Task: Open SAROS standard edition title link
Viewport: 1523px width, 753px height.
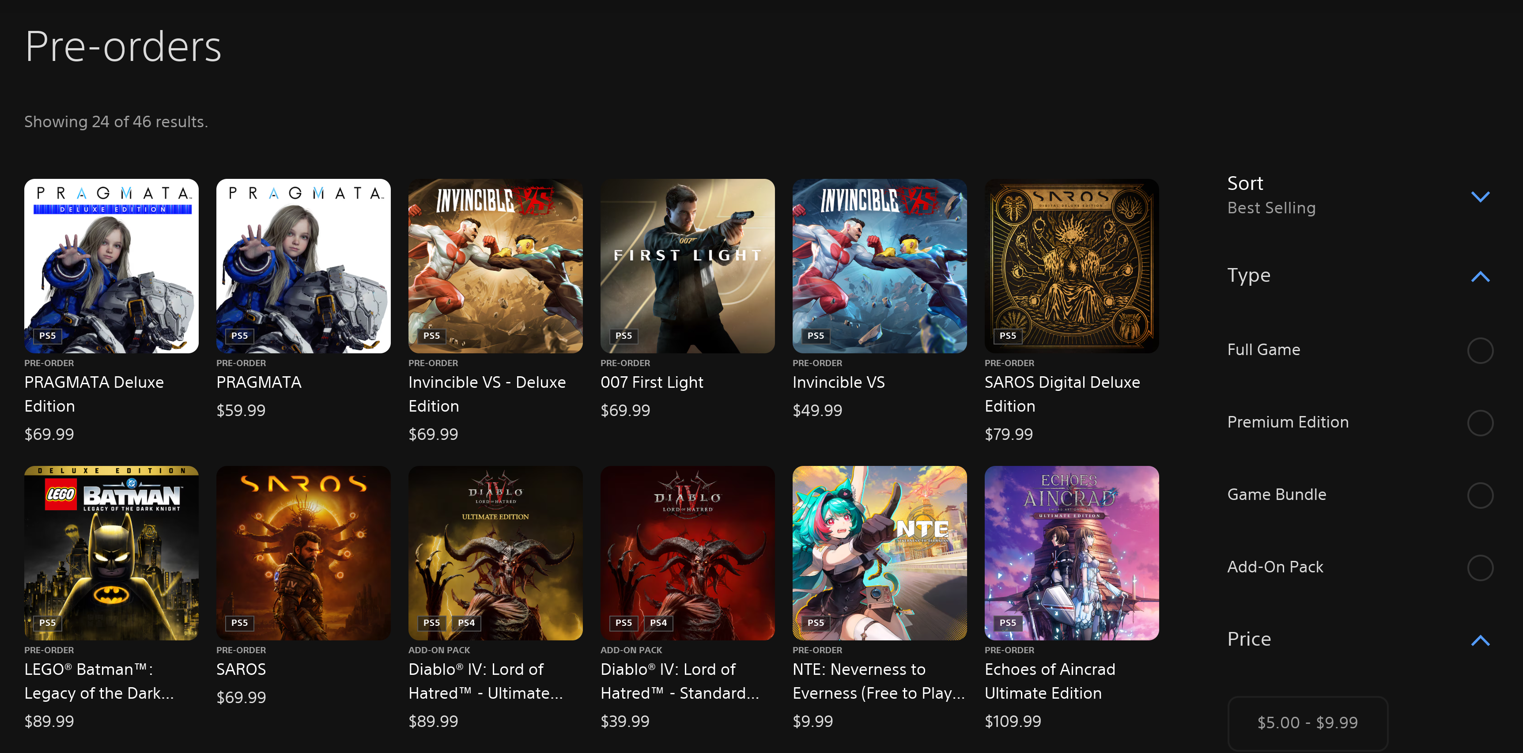Action: [x=241, y=669]
